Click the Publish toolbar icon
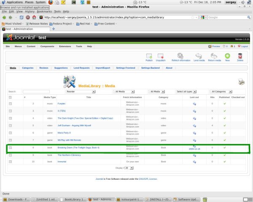This screenshot has width=253, height=202. point(149,56)
